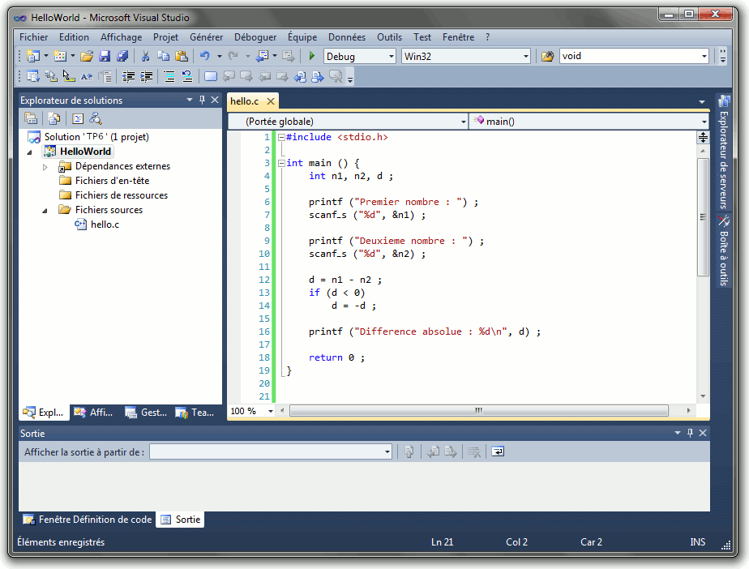
Task: Start debugging with the green play arrow
Action: [x=312, y=56]
